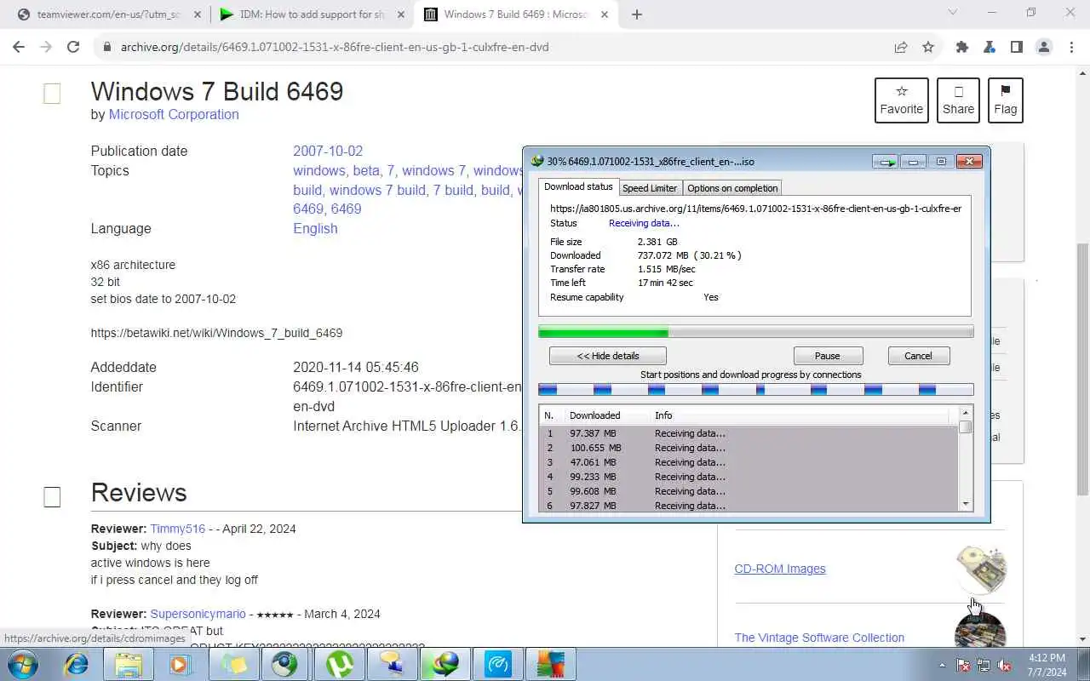
Task: Open The Vintage Software Collection link
Action: pos(819,638)
